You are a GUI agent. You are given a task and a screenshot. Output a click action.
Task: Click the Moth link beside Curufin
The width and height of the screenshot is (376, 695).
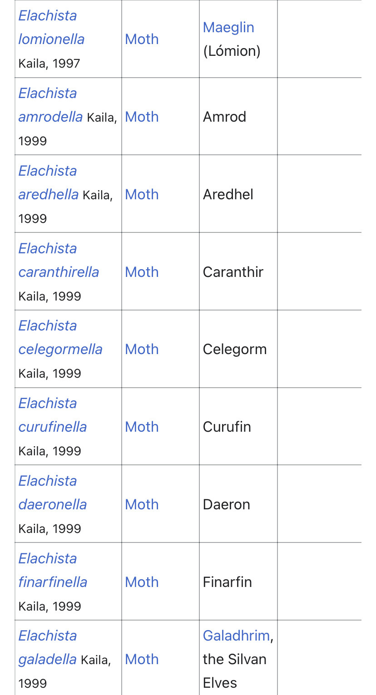tap(142, 427)
